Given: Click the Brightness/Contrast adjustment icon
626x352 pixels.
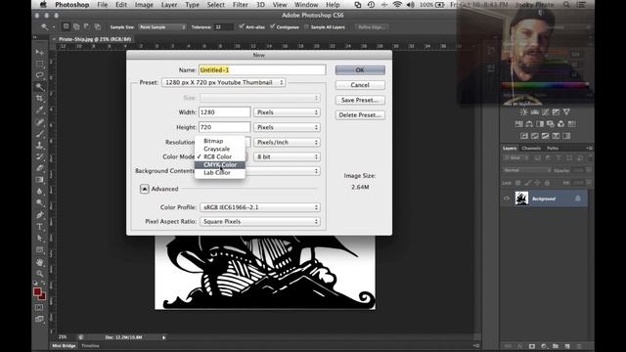Looking at the screenshot, I should click(x=524, y=112).
